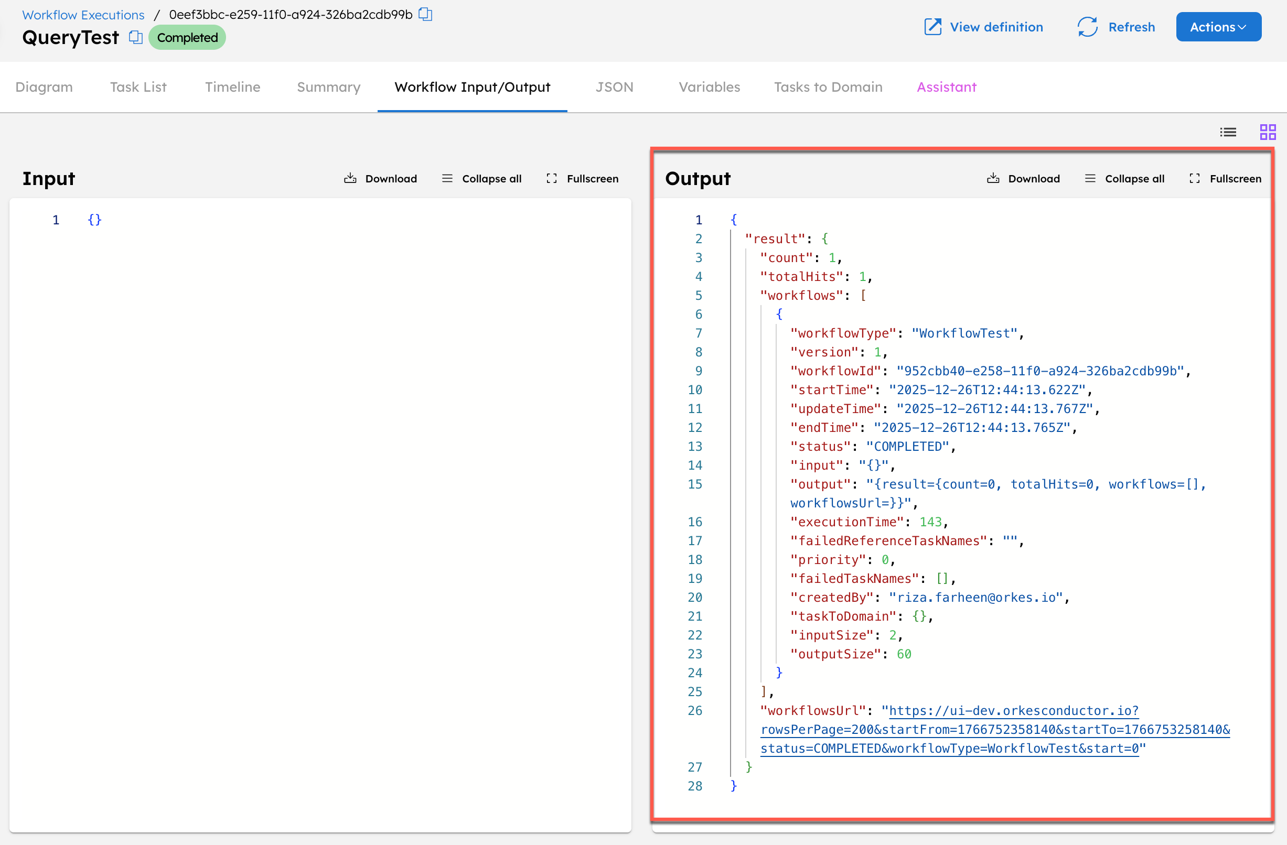Viewport: 1287px width, 845px height.
Task: Download the Output JSON
Action: click(x=1023, y=178)
